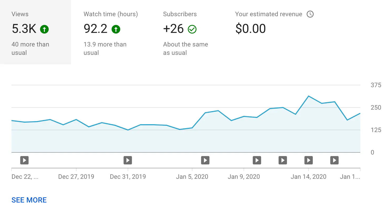
Task: Open the last video marker on the timeline
Action: [x=334, y=160]
